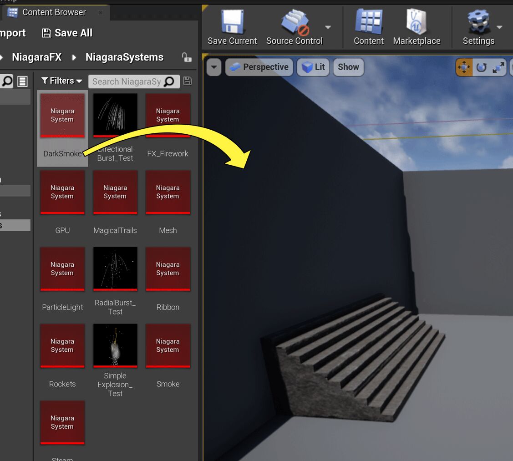Select the Mesh Niagara System asset
513x461 pixels.
click(168, 192)
